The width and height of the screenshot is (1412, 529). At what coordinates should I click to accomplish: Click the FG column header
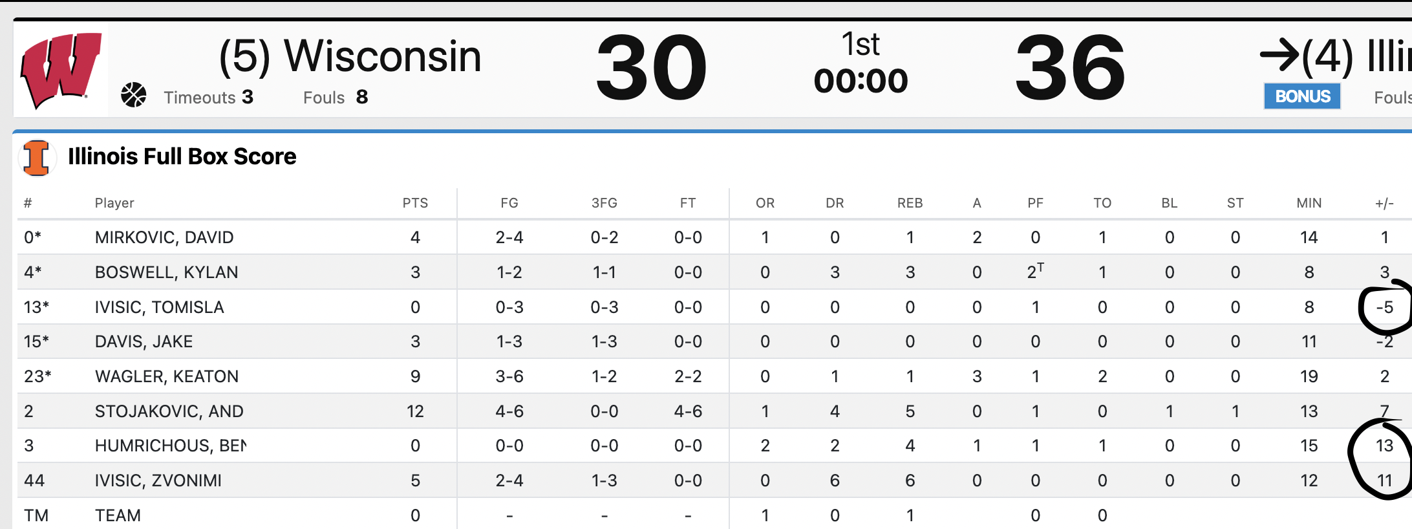click(x=509, y=203)
